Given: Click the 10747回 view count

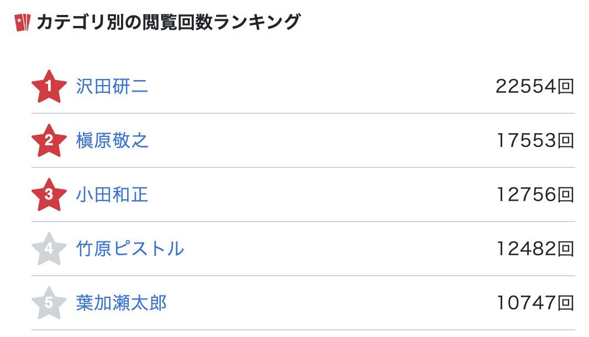Looking at the screenshot, I should coord(535,303).
